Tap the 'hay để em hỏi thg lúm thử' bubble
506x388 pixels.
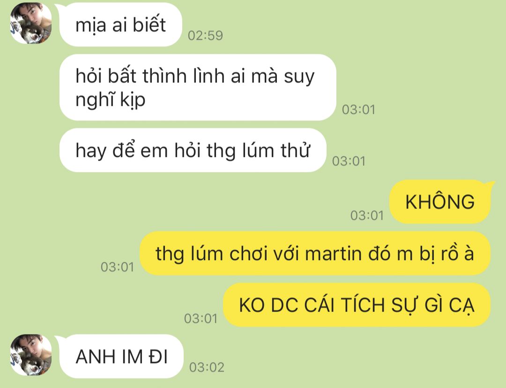pyautogui.click(x=193, y=150)
